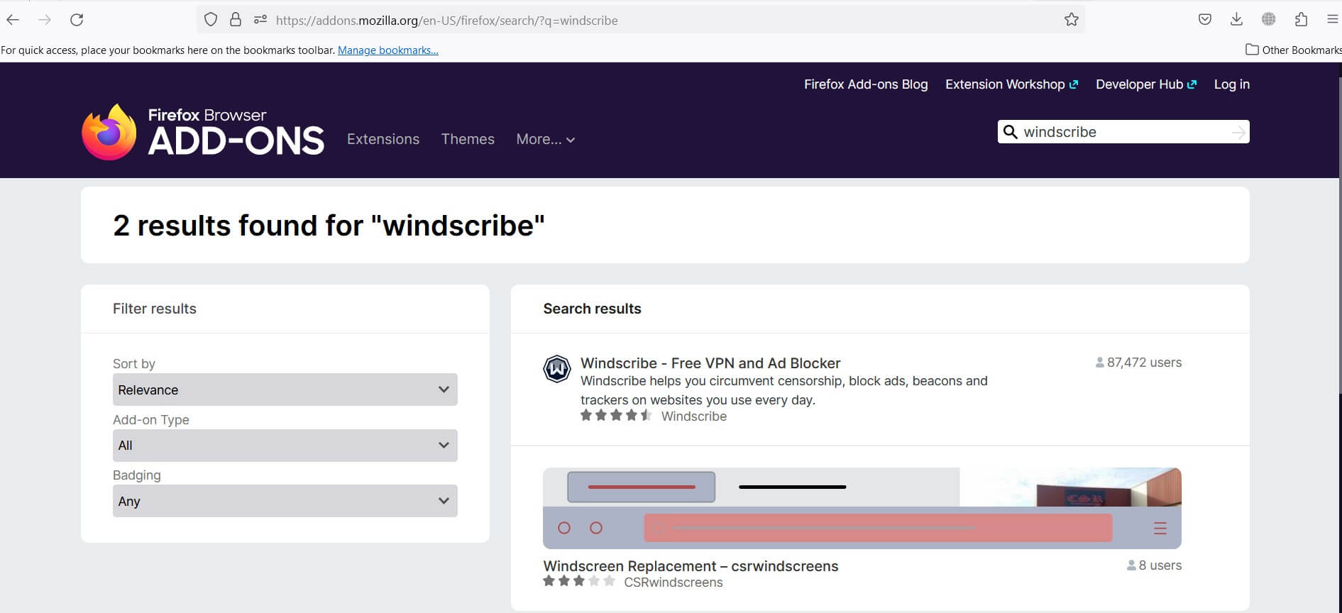View site security padlock information
The height and width of the screenshot is (613, 1342).
coord(236,20)
